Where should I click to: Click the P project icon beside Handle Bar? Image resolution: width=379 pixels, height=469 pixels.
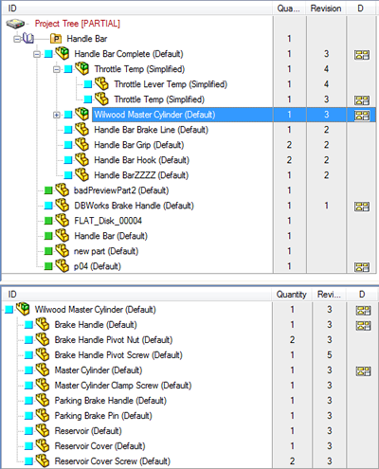point(56,39)
